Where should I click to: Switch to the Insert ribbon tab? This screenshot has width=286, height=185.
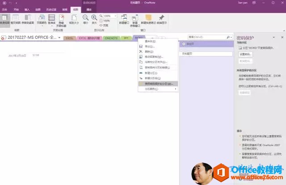pos(27,9)
